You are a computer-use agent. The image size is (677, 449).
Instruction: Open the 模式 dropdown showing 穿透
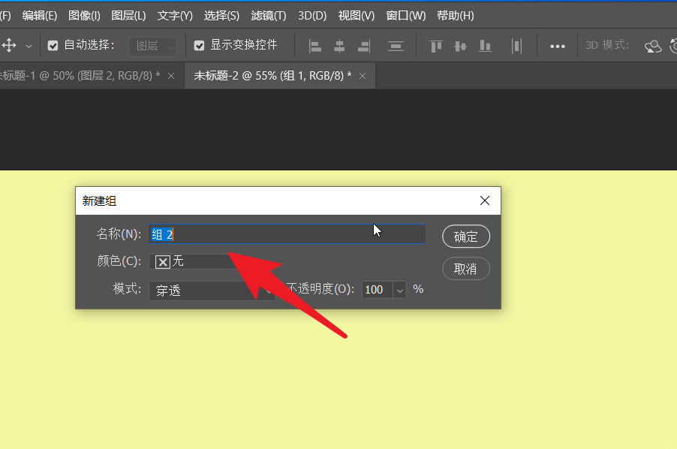point(210,290)
